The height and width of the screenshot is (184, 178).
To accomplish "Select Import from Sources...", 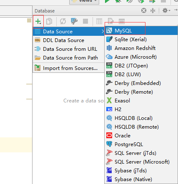I will click(69, 68).
